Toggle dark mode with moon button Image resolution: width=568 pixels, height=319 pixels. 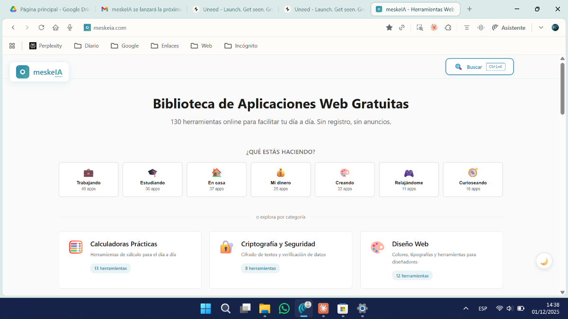(x=544, y=261)
